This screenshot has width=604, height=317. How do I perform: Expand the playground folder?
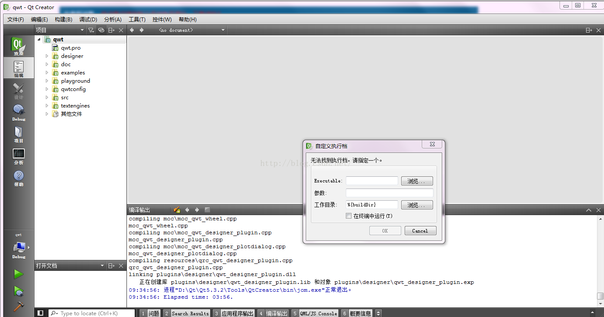click(47, 81)
